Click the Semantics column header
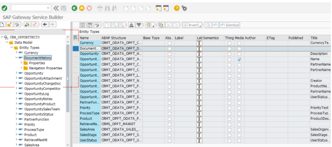 (x=214, y=38)
